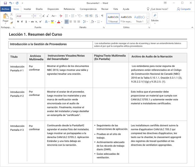Collapse the ribbon with the chevron

tap(192, 27)
